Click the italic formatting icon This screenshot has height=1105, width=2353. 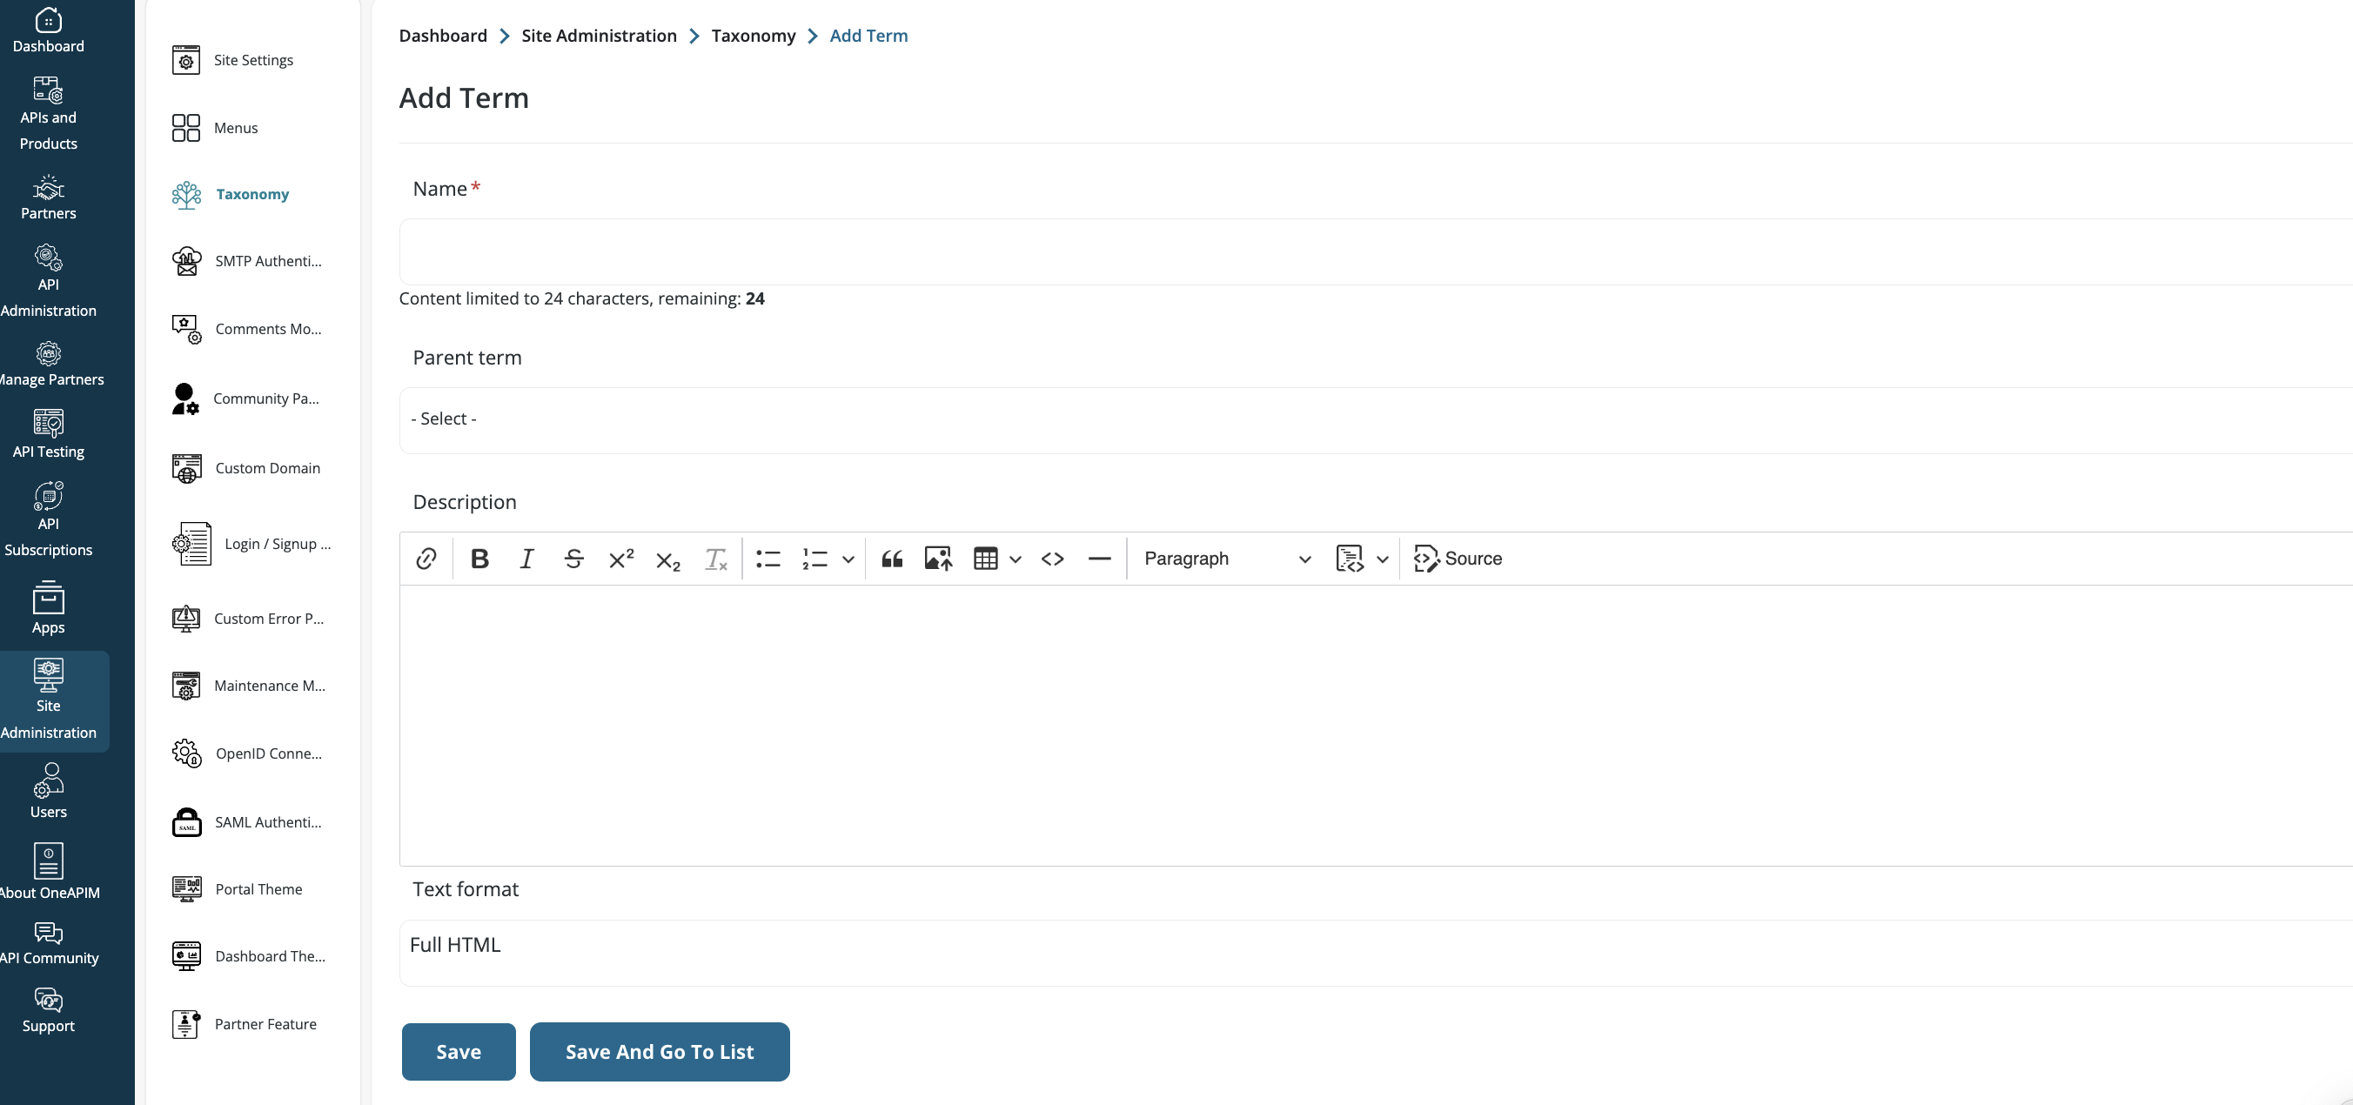click(x=526, y=559)
